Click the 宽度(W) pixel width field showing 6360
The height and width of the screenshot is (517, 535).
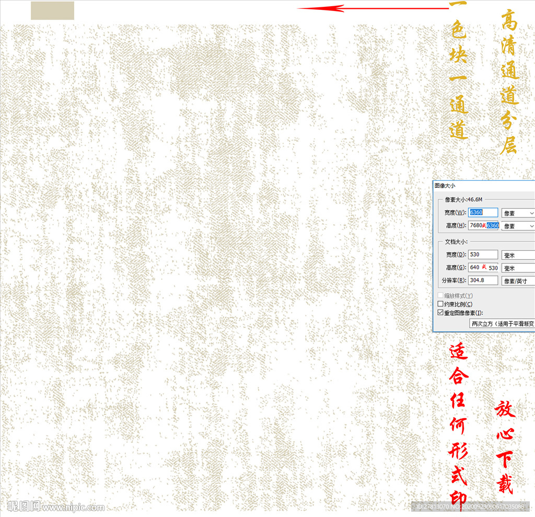(x=483, y=212)
